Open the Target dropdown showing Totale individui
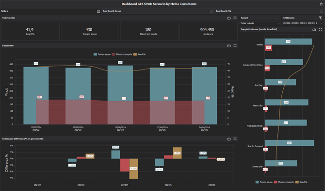This screenshot has height=191, width=325. [x=260, y=23]
